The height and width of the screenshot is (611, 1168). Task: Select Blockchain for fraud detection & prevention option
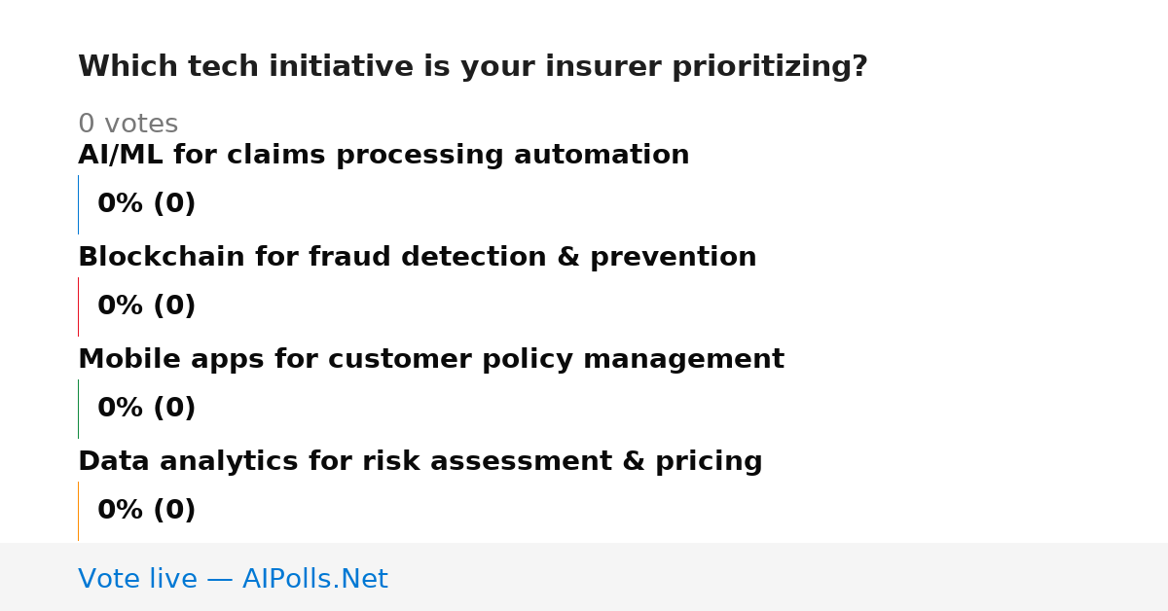[417, 258]
